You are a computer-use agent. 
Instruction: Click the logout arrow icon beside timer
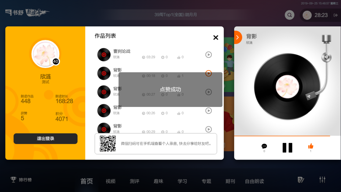pos(335,15)
